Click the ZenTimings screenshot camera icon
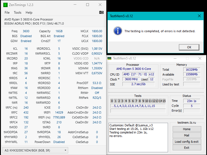 [x=101, y=13]
